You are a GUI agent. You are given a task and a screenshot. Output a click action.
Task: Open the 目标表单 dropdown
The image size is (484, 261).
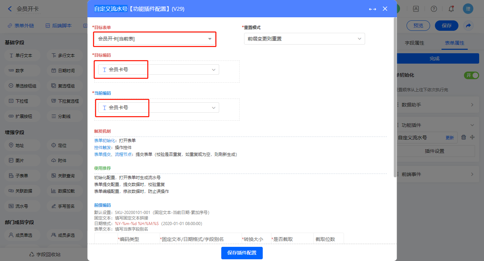click(x=155, y=39)
